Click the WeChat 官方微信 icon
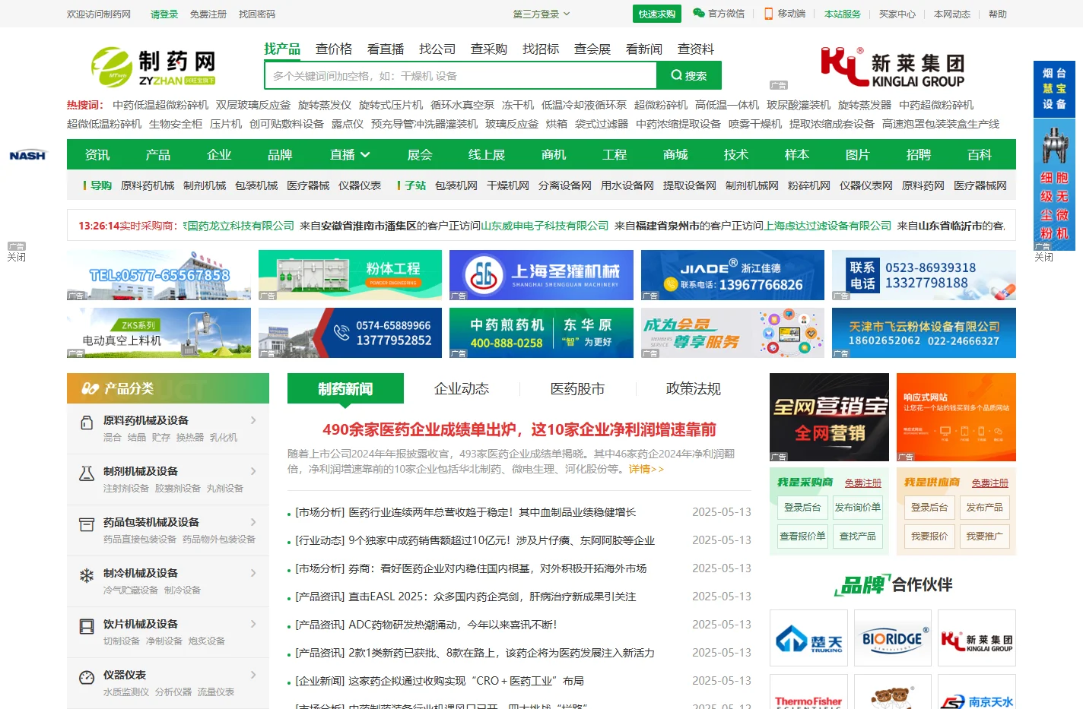 point(699,13)
